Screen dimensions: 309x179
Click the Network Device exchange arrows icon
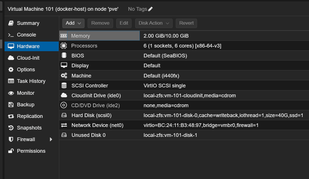pyautogui.click(x=64, y=125)
